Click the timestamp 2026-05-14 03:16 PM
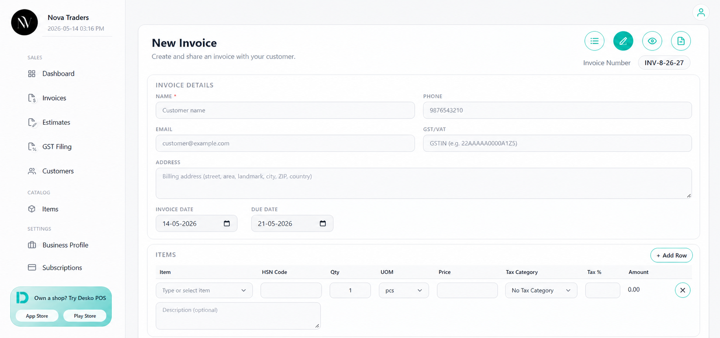The image size is (720, 338). pyautogui.click(x=76, y=28)
